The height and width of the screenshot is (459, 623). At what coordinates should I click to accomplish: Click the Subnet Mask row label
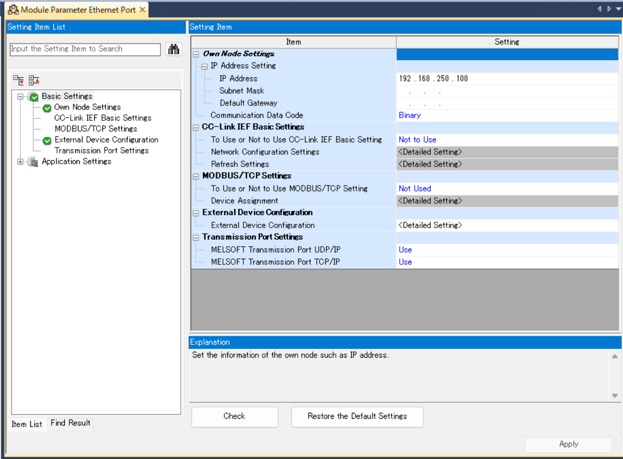(241, 91)
